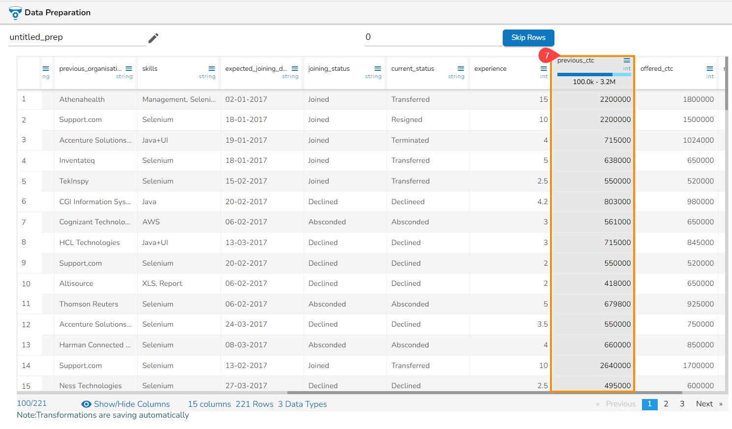Go to page 2 of results
Viewport: 732px width, 429px height.
coord(666,404)
